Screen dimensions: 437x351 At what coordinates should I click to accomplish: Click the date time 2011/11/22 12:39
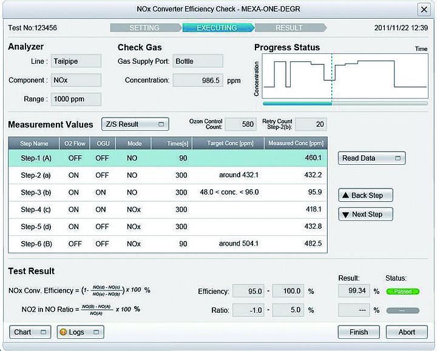(401, 28)
